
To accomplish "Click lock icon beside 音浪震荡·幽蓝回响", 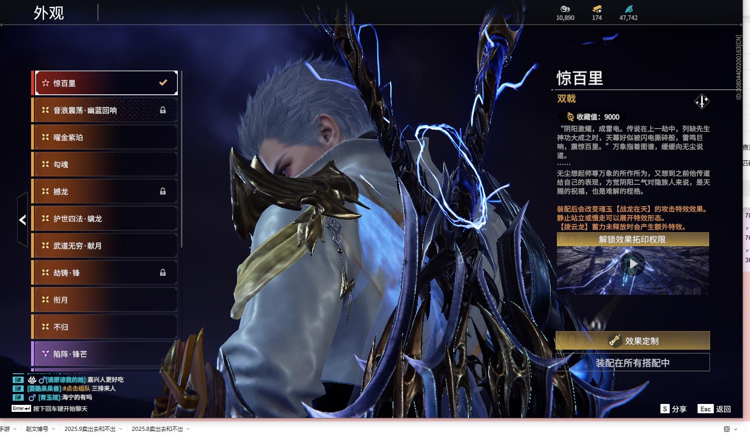I will (x=163, y=110).
